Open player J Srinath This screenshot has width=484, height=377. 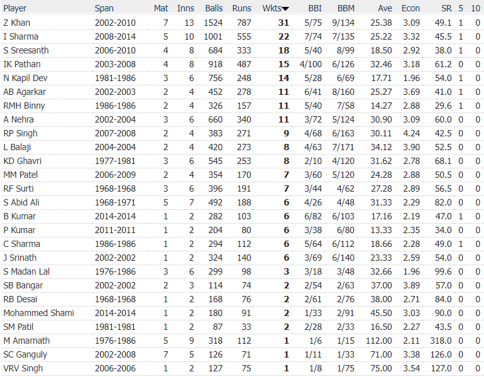(x=19, y=258)
